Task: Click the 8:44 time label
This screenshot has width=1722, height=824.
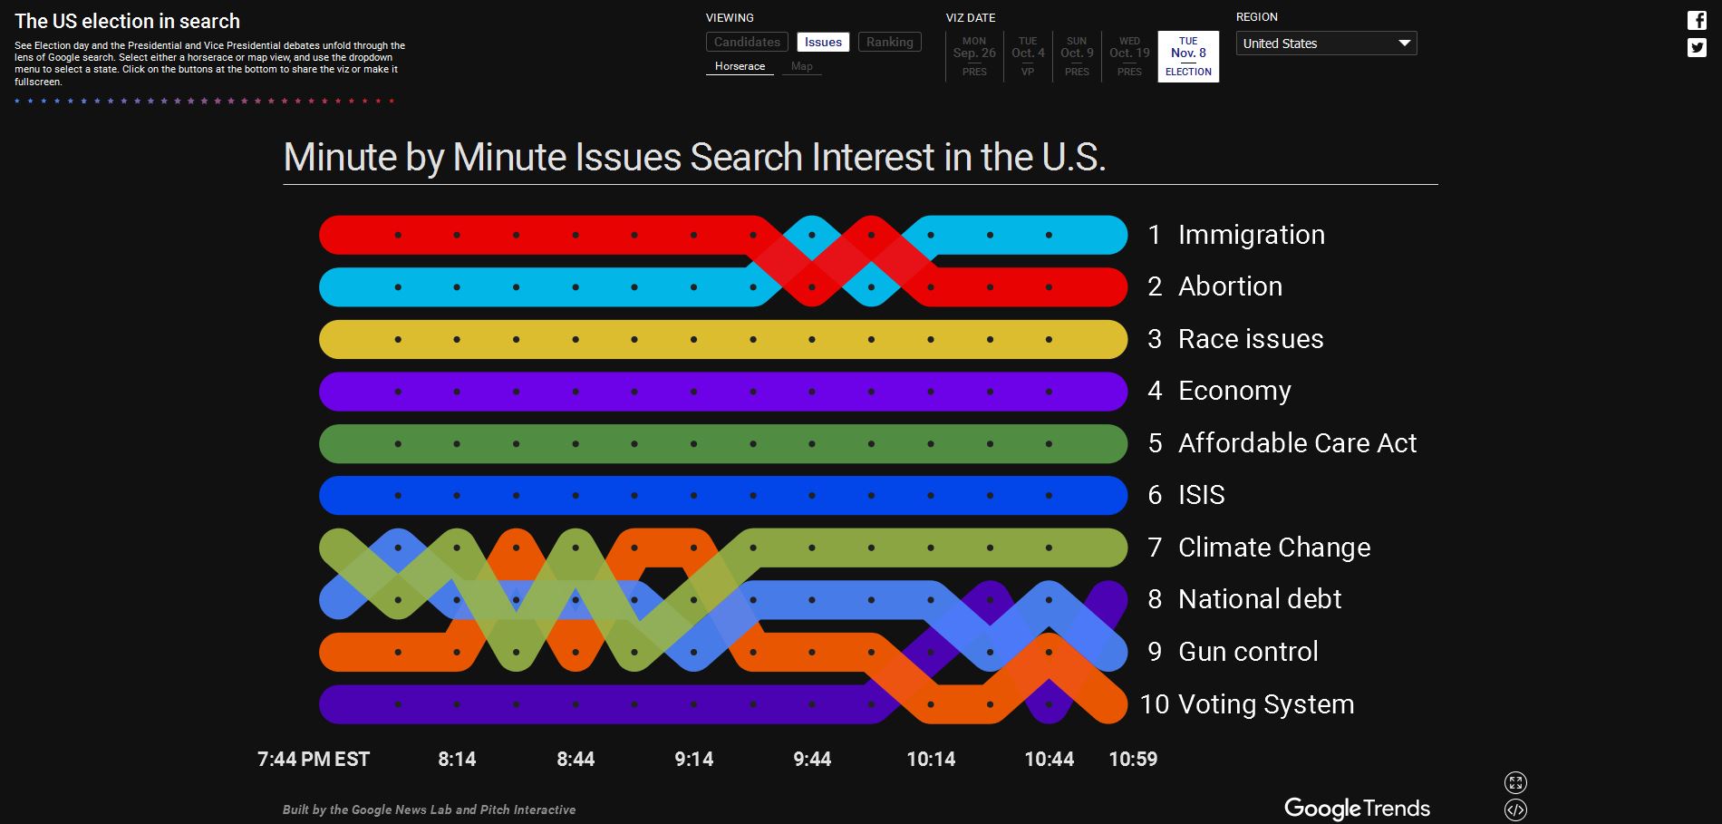Action: point(576,760)
